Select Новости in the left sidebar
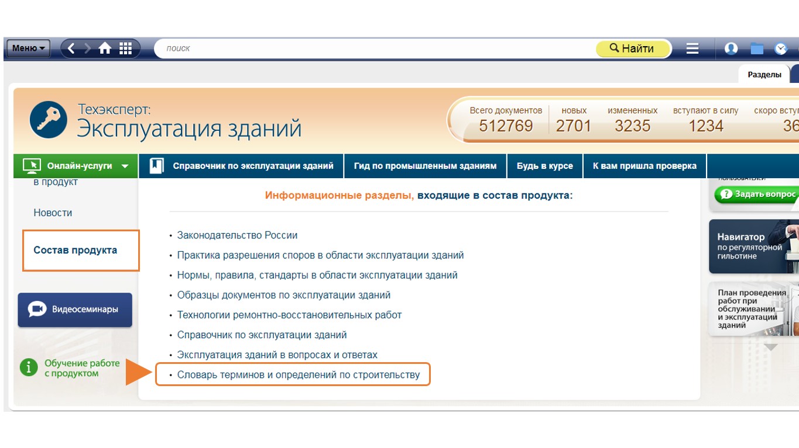Viewport: 799px width, 448px height. [53, 213]
